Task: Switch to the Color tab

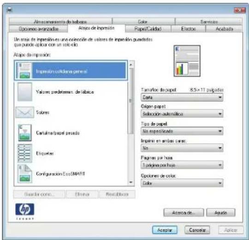Action: pos(143,22)
